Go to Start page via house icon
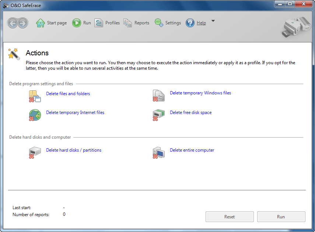Image resolution: width=315 pixels, height=232 pixels. (41, 23)
